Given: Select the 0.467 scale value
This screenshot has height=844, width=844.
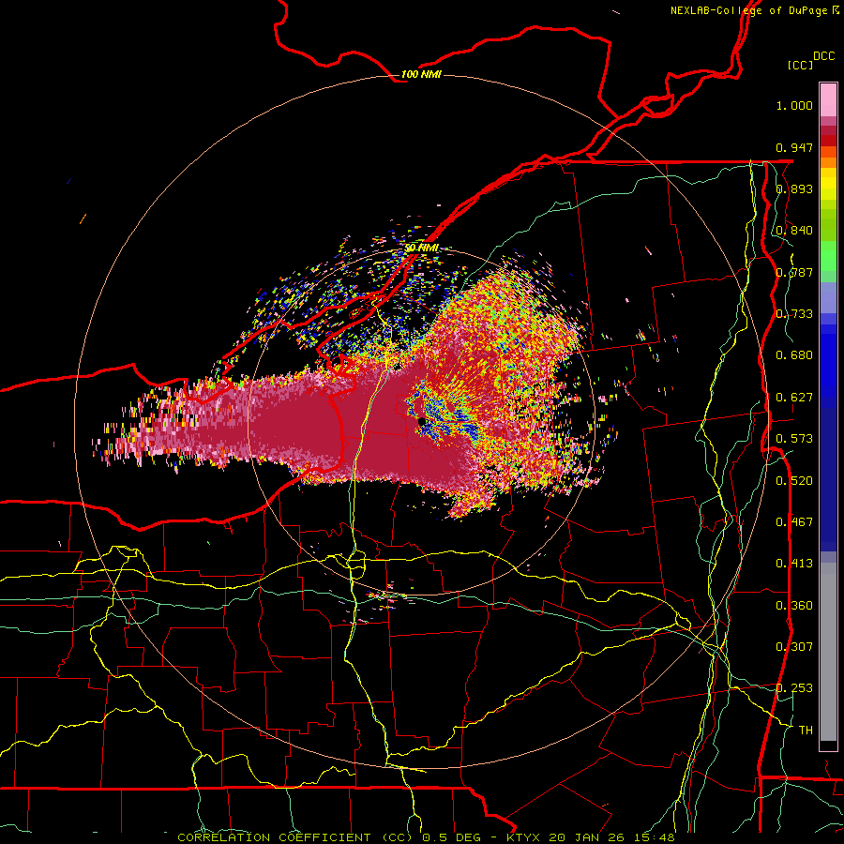Looking at the screenshot, I should [x=794, y=522].
